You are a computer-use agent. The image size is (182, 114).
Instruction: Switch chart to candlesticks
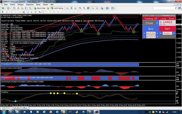coord(72,8)
